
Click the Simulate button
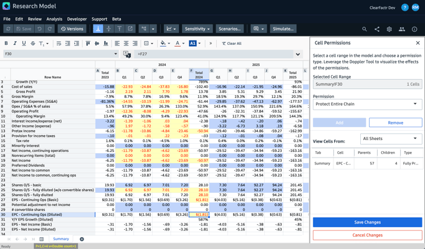pyautogui.click(x=283, y=29)
